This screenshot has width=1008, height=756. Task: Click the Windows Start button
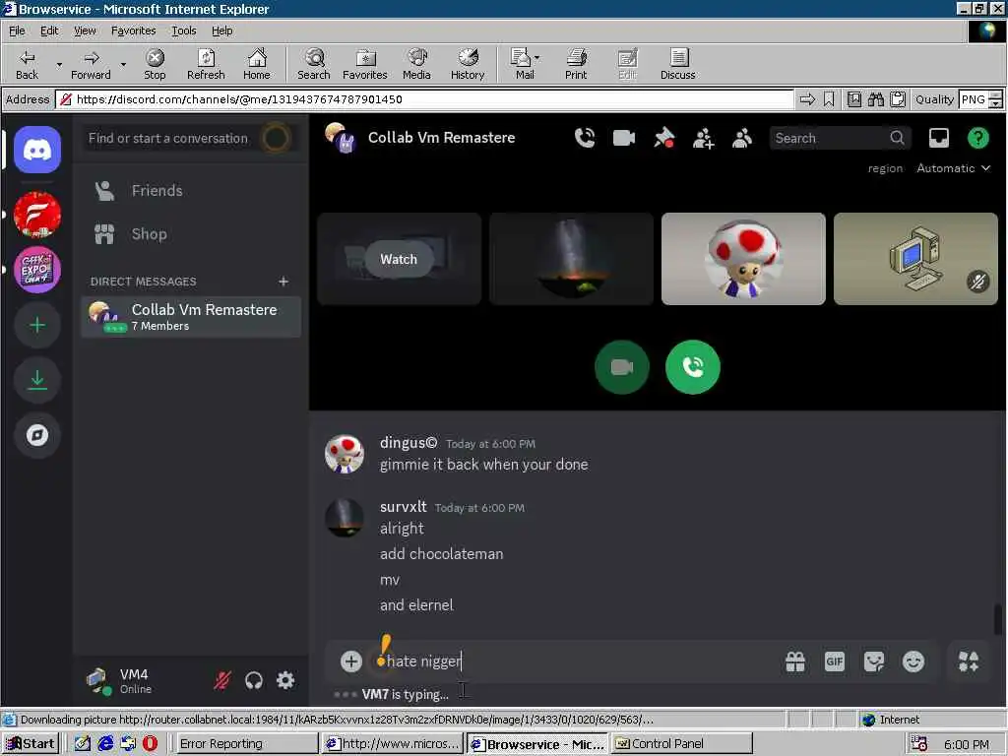click(31, 744)
